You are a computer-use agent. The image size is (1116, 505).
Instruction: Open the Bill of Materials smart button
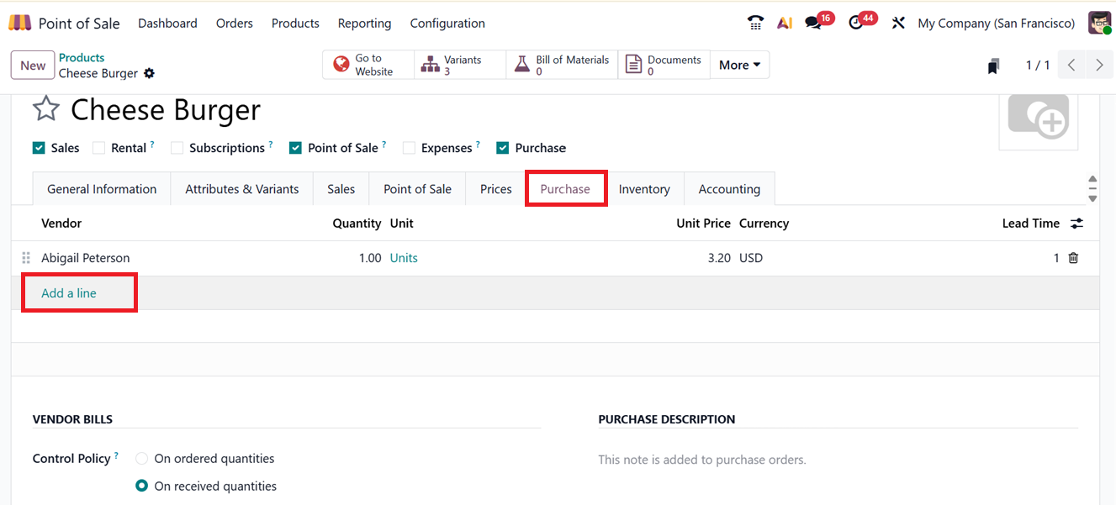(562, 65)
